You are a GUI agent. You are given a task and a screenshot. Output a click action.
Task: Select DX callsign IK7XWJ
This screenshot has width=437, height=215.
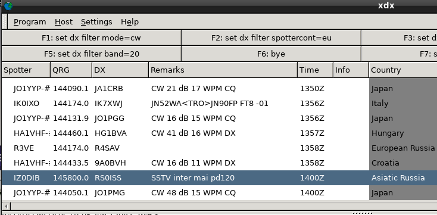108,104
